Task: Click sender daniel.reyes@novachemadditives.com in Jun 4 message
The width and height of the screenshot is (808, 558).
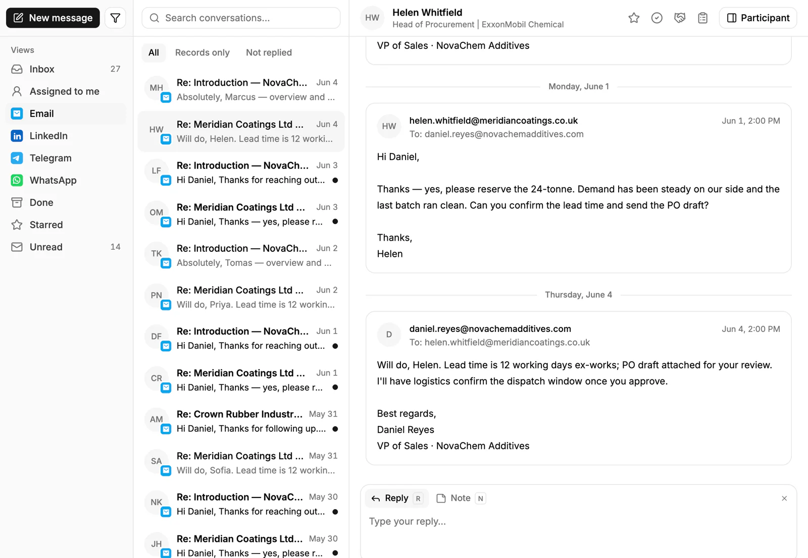Action: coord(490,329)
